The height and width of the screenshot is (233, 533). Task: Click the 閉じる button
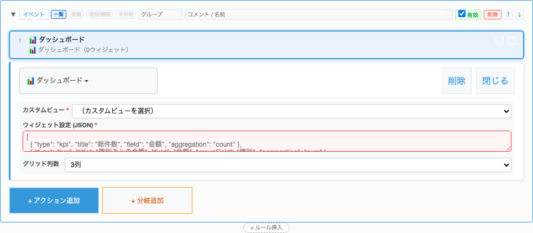[495, 81]
